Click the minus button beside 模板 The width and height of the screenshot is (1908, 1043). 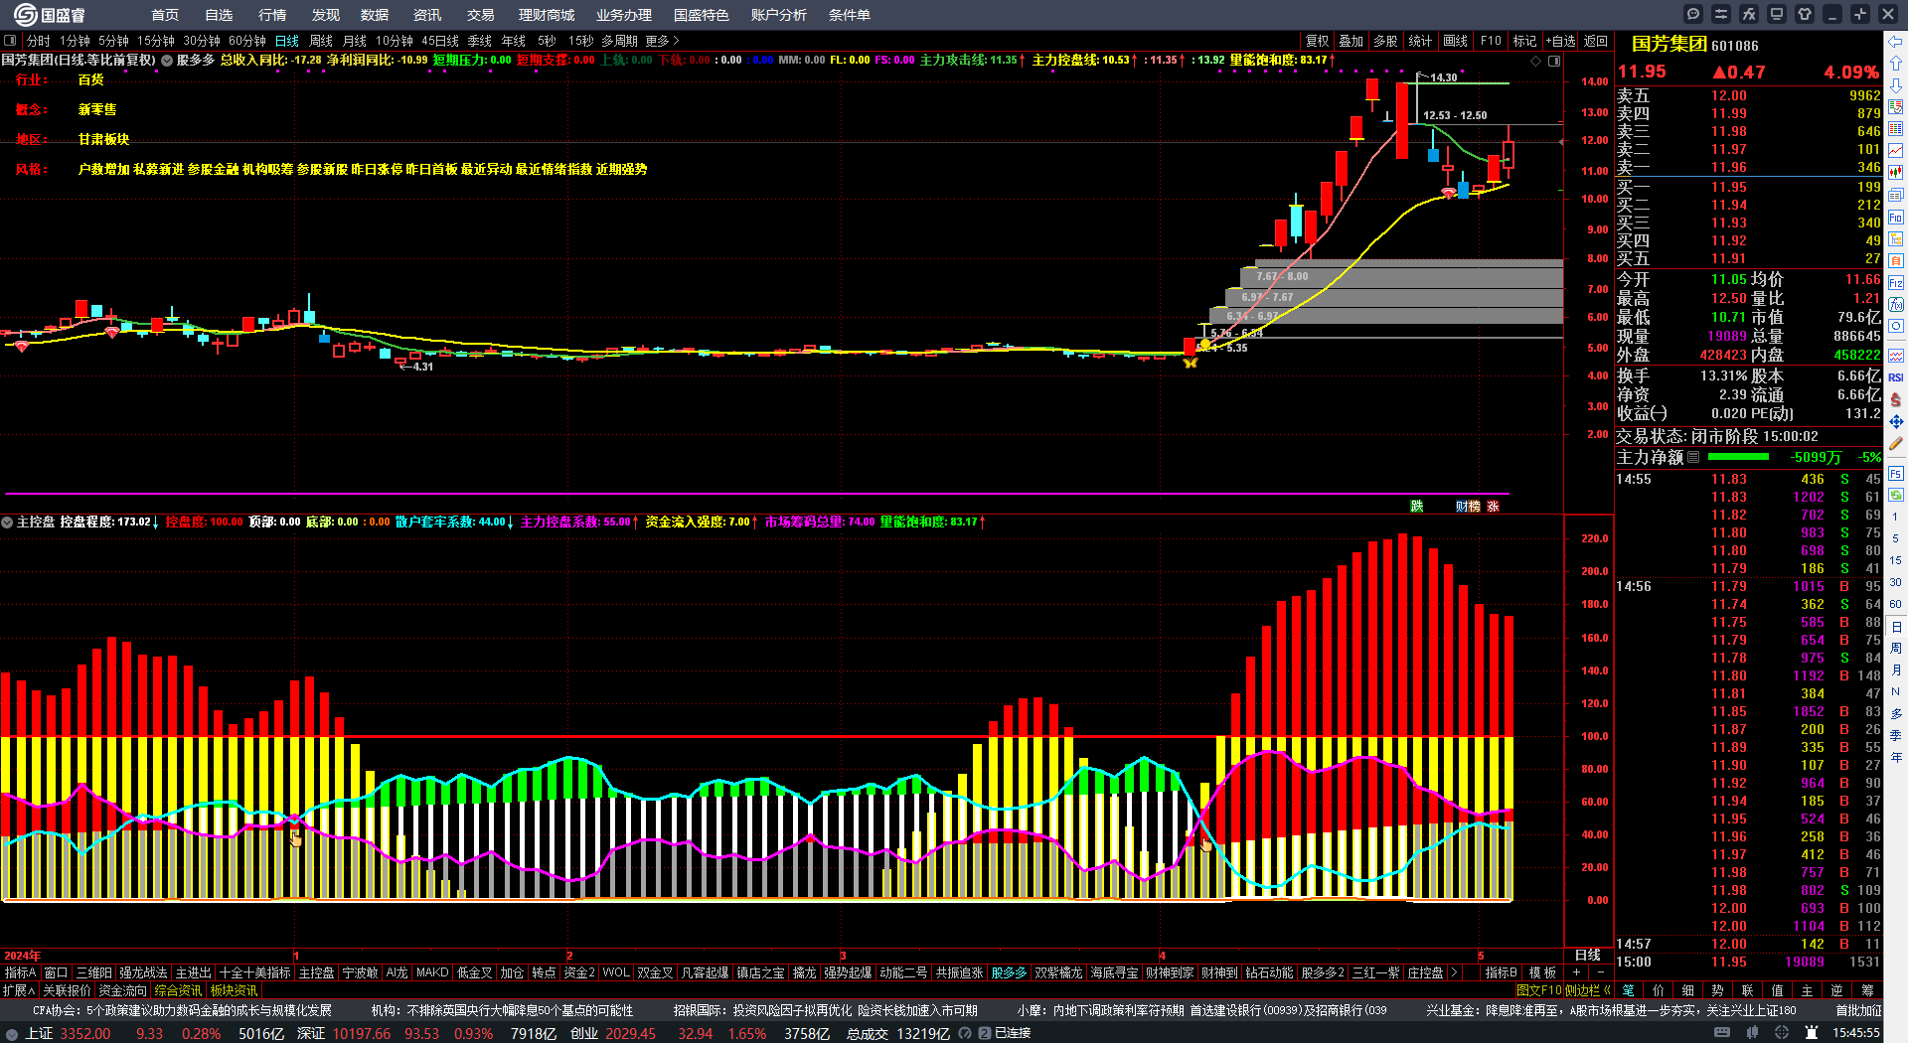point(1601,972)
